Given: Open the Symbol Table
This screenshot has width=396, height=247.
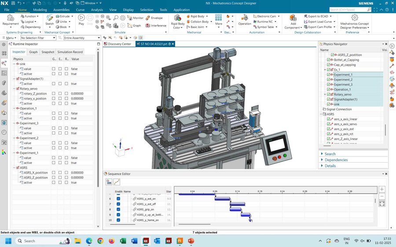Looking at the screenshot, I should pyautogui.click(x=264, y=27).
